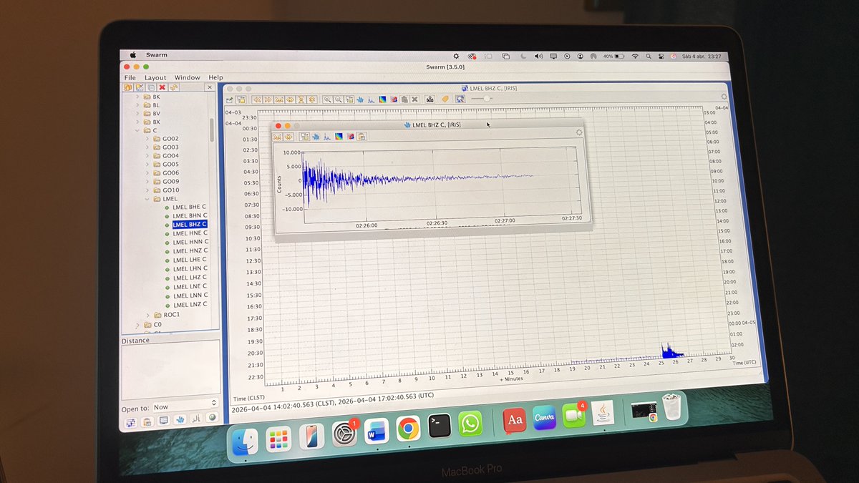This screenshot has width=859, height=483.
Task: Open the 'Open to: Now' dropdown
Action: click(185, 406)
